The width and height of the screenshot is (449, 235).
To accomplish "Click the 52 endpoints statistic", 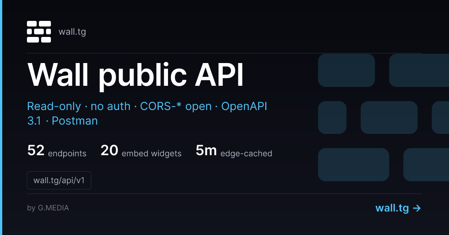I will click(x=57, y=151).
